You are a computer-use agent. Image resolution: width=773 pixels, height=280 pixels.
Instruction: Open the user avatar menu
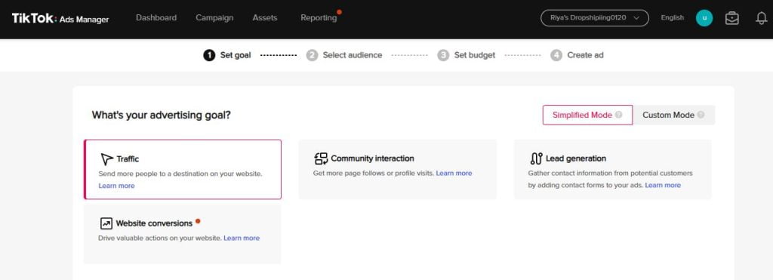pyautogui.click(x=704, y=18)
